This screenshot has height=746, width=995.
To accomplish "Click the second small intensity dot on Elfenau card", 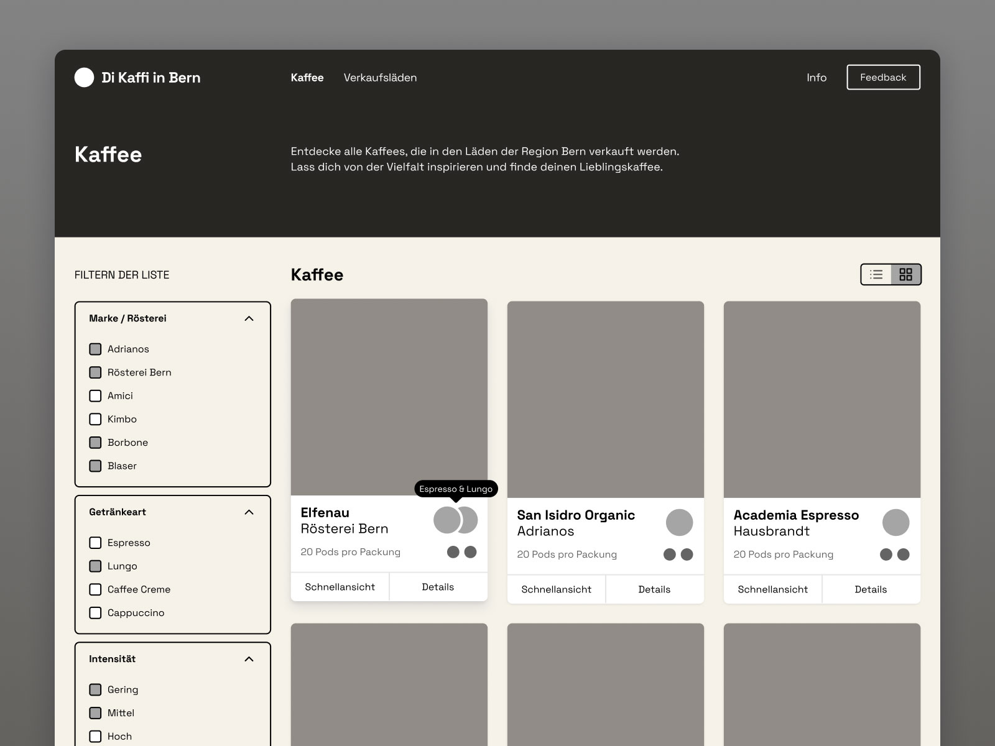I will (471, 551).
